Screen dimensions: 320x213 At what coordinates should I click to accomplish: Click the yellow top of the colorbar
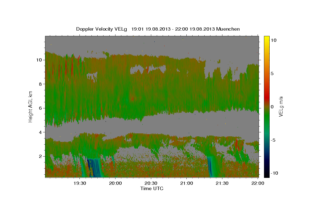[x=267, y=39]
